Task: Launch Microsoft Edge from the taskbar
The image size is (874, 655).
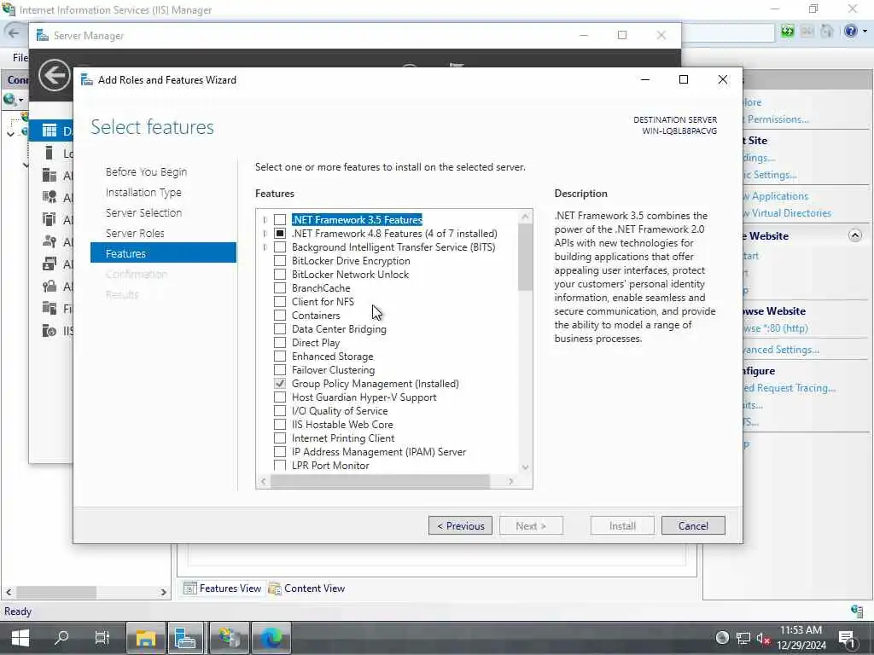Action: (x=271, y=638)
